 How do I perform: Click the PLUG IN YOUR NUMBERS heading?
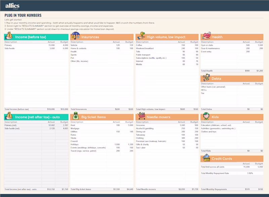coord(23,15)
